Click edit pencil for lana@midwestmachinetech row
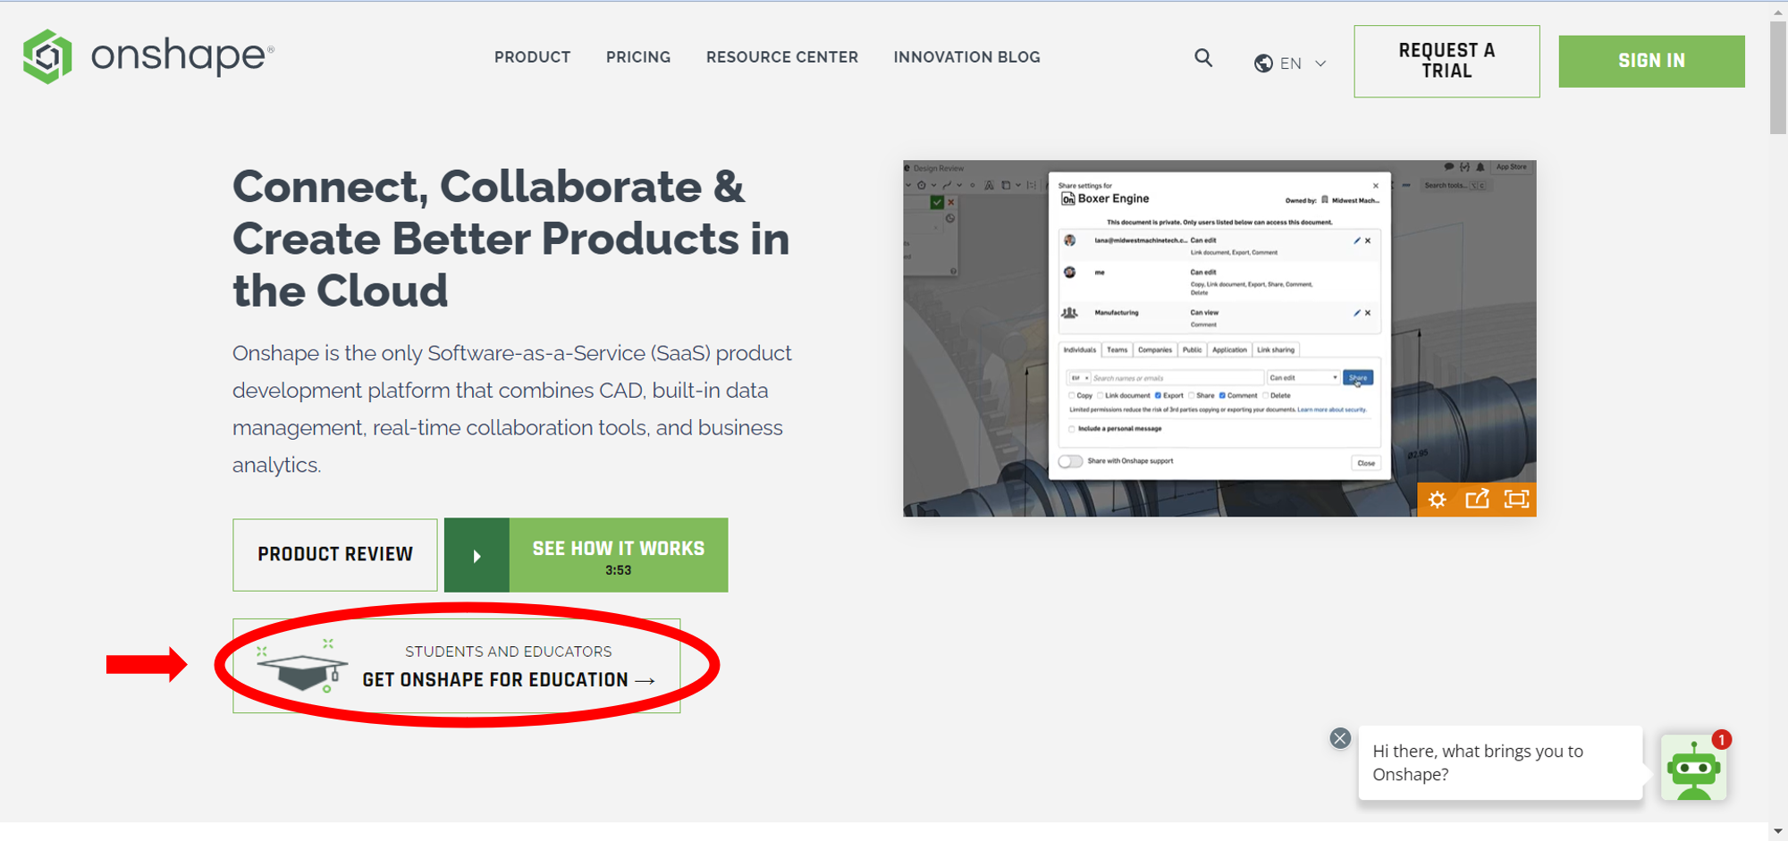 pos(1356,240)
